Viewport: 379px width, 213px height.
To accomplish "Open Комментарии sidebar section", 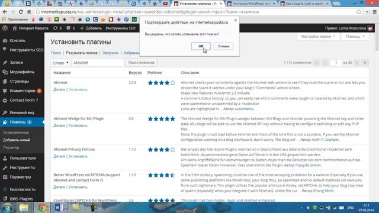I will (x=22, y=91).
